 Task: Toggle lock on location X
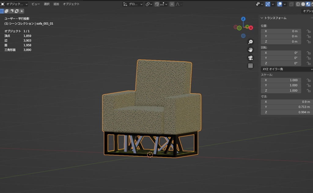pyautogui.click(x=309, y=31)
